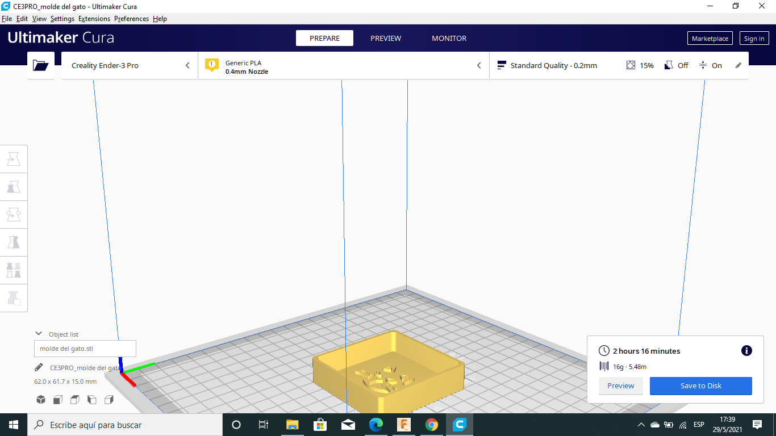Click CE3PRO_molde del gato job name

85,367
